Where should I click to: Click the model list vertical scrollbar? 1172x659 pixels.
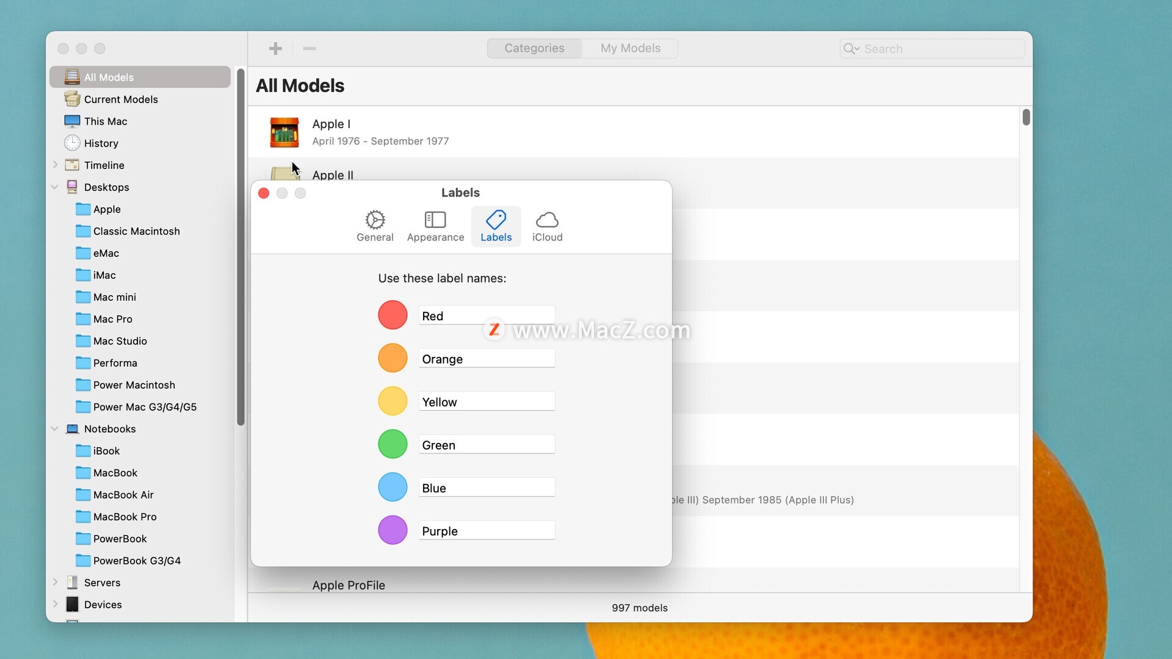click(x=1026, y=117)
